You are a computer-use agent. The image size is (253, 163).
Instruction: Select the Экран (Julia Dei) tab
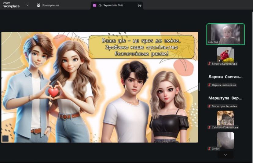114,5
